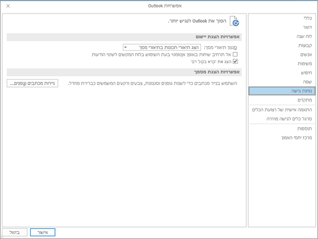Image resolution: width=318 pixels, height=239 pixels.
Task: Open the דואר (Mail) options category
Action: click(x=282, y=27)
